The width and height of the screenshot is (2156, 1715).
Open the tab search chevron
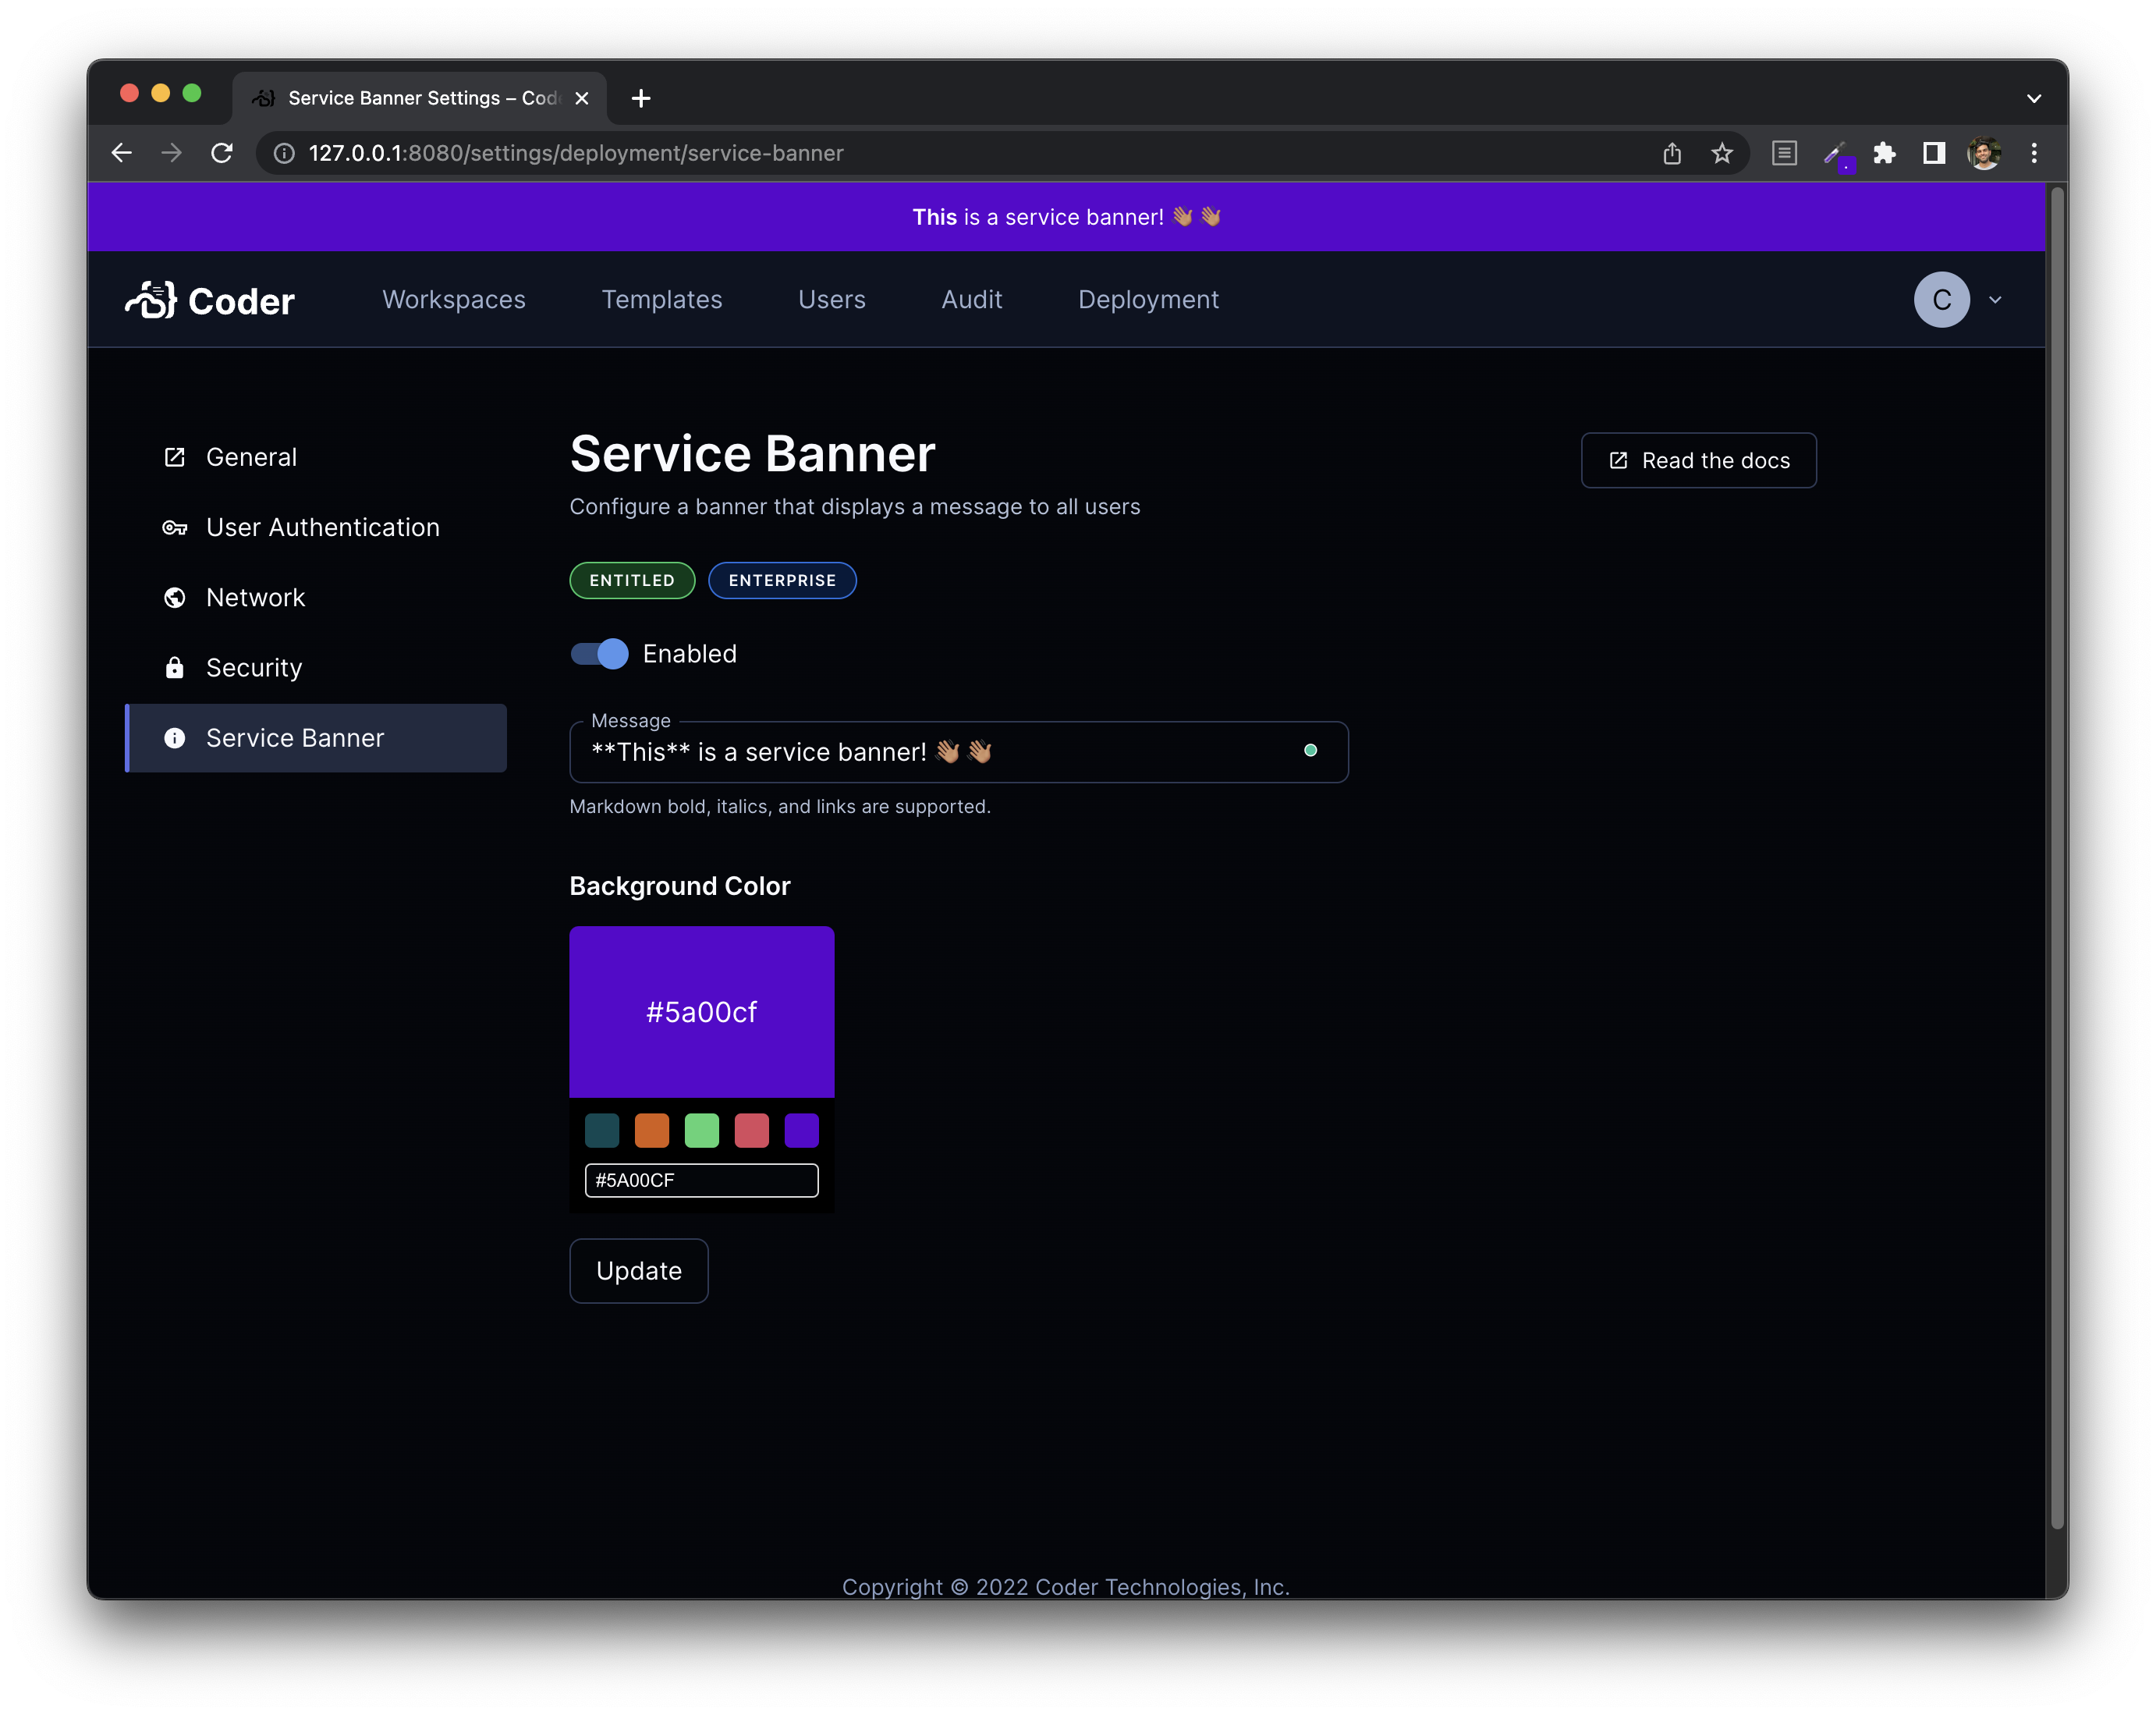(x=2033, y=98)
